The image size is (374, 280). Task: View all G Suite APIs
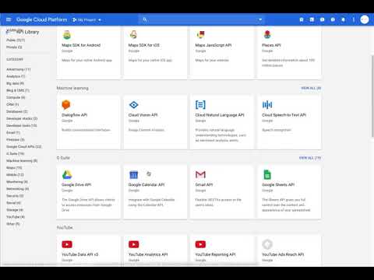coord(310,158)
